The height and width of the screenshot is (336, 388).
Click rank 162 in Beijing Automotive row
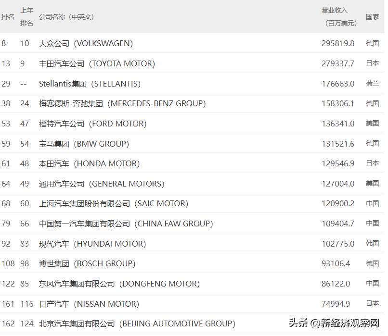(8, 324)
